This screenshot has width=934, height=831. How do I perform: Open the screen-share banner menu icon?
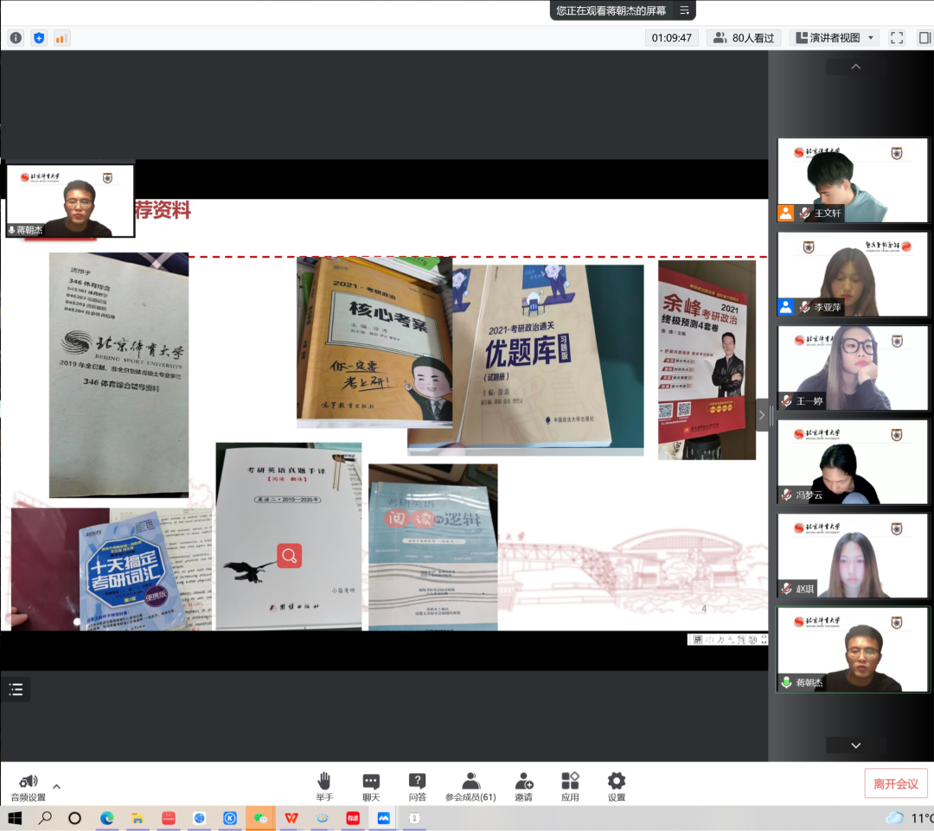[x=684, y=10]
